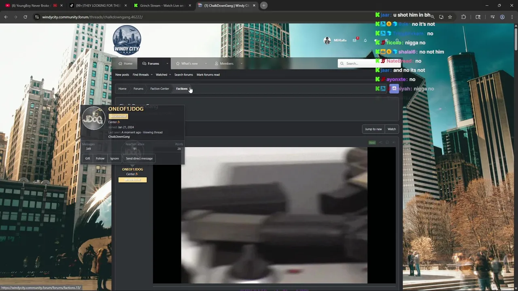Open the What's new nav tab
518x291 pixels.
click(187, 63)
